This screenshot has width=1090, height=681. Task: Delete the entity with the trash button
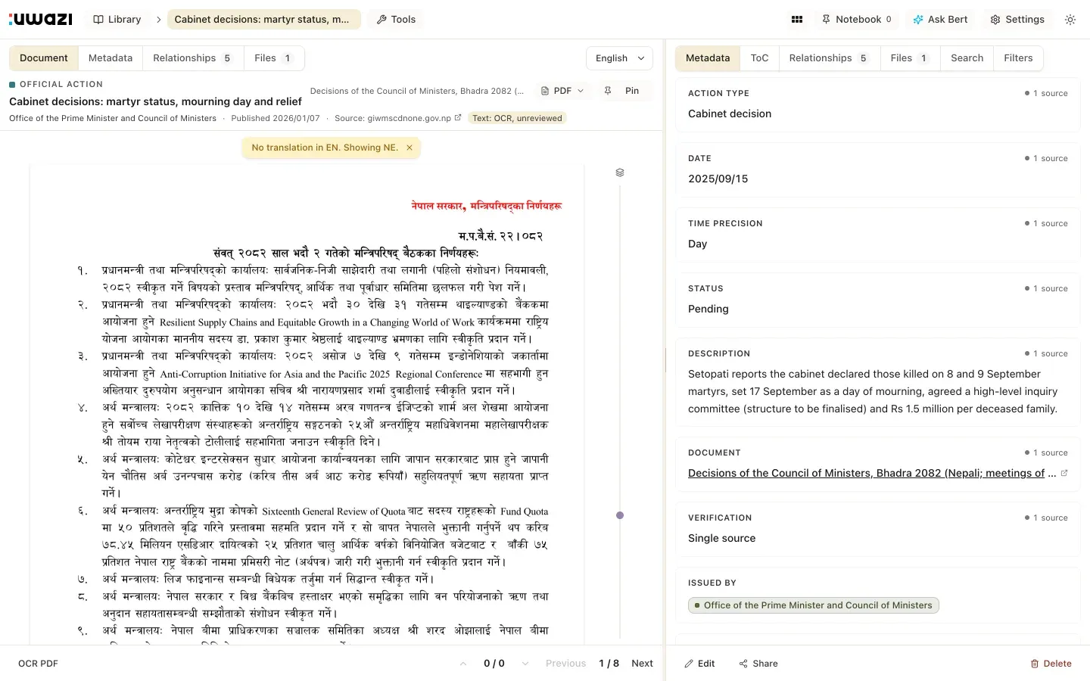tap(1051, 664)
